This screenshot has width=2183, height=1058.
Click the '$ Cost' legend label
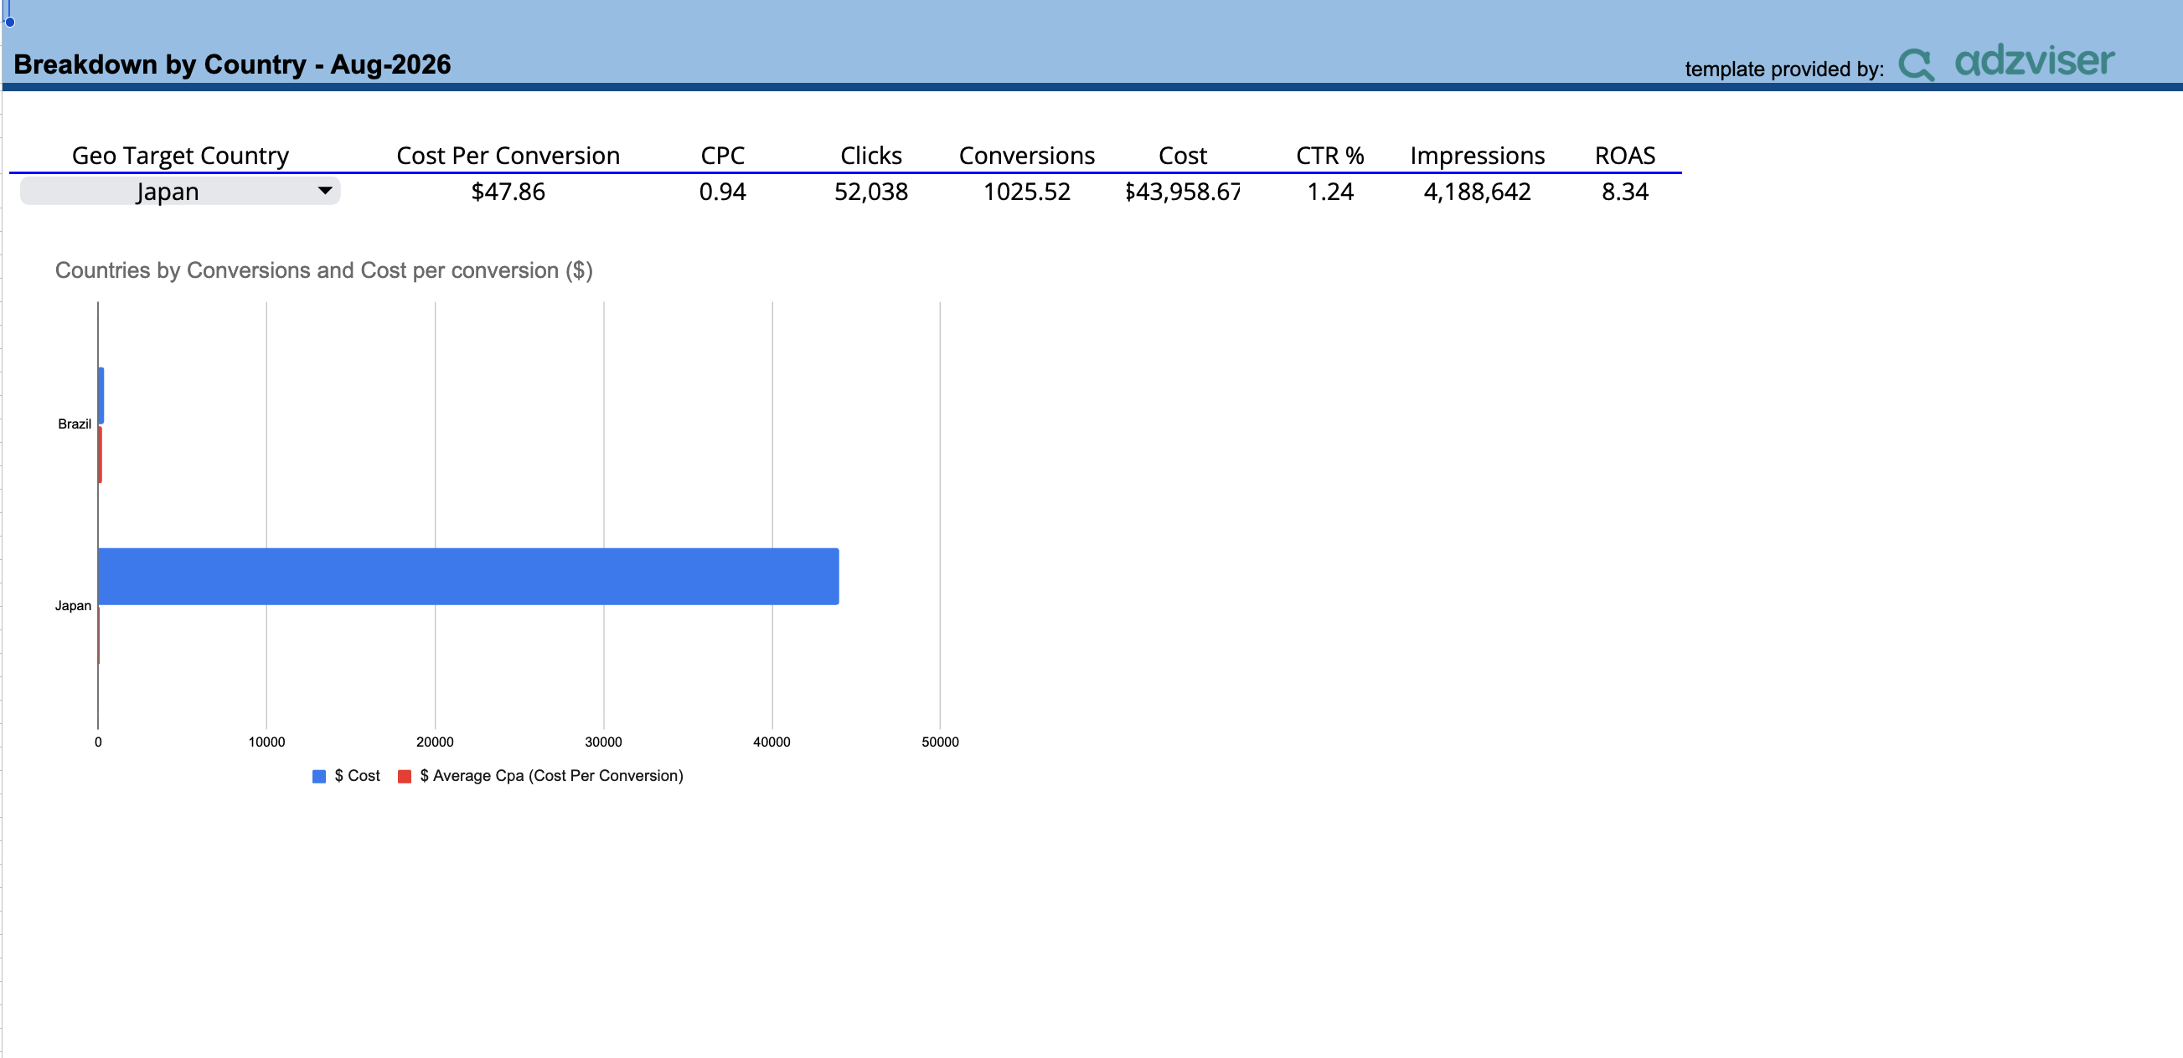357,776
